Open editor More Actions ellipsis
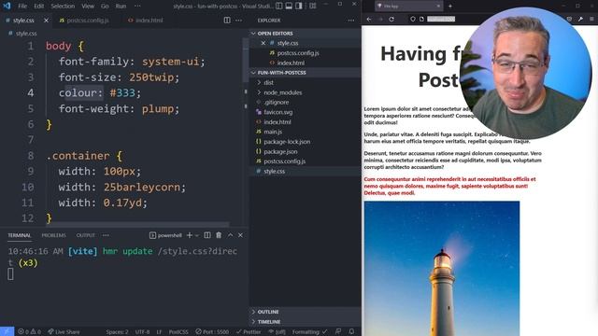 [x=238, y=21]
